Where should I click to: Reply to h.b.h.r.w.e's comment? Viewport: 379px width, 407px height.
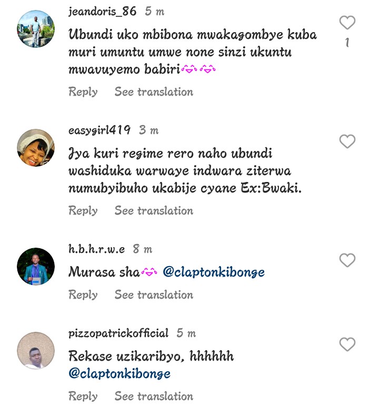[83, 295]
